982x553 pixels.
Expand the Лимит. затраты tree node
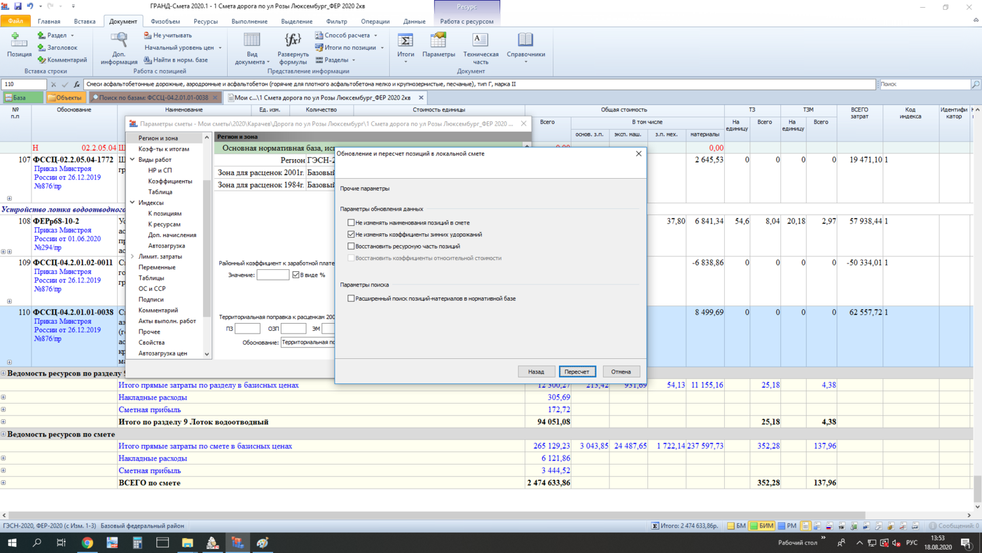(x=132, y=257)
